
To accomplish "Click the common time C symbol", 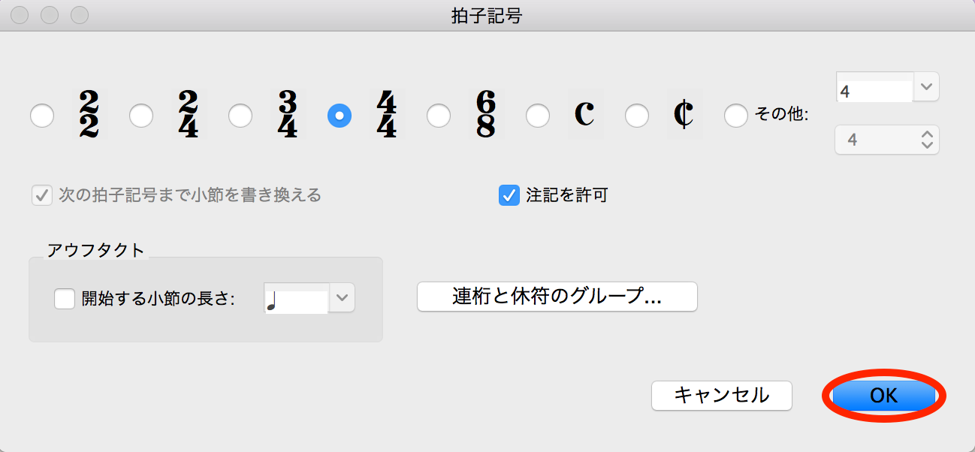I will pos(584,115).
